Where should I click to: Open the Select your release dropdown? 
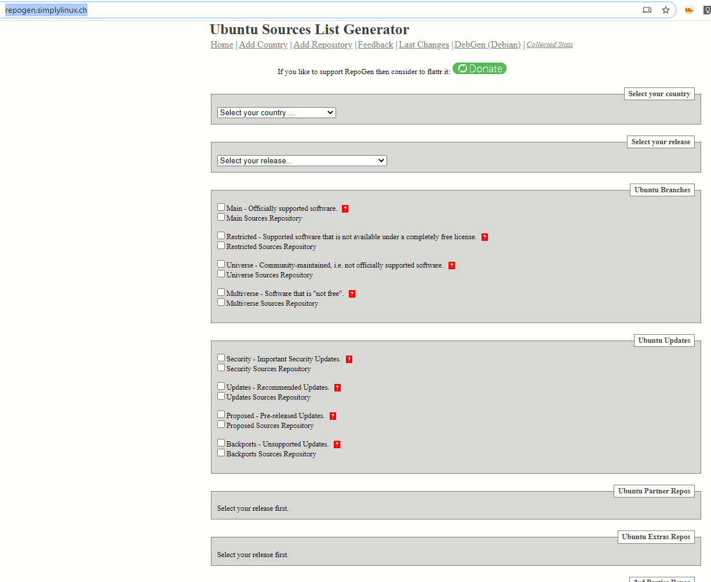(302, 160)
